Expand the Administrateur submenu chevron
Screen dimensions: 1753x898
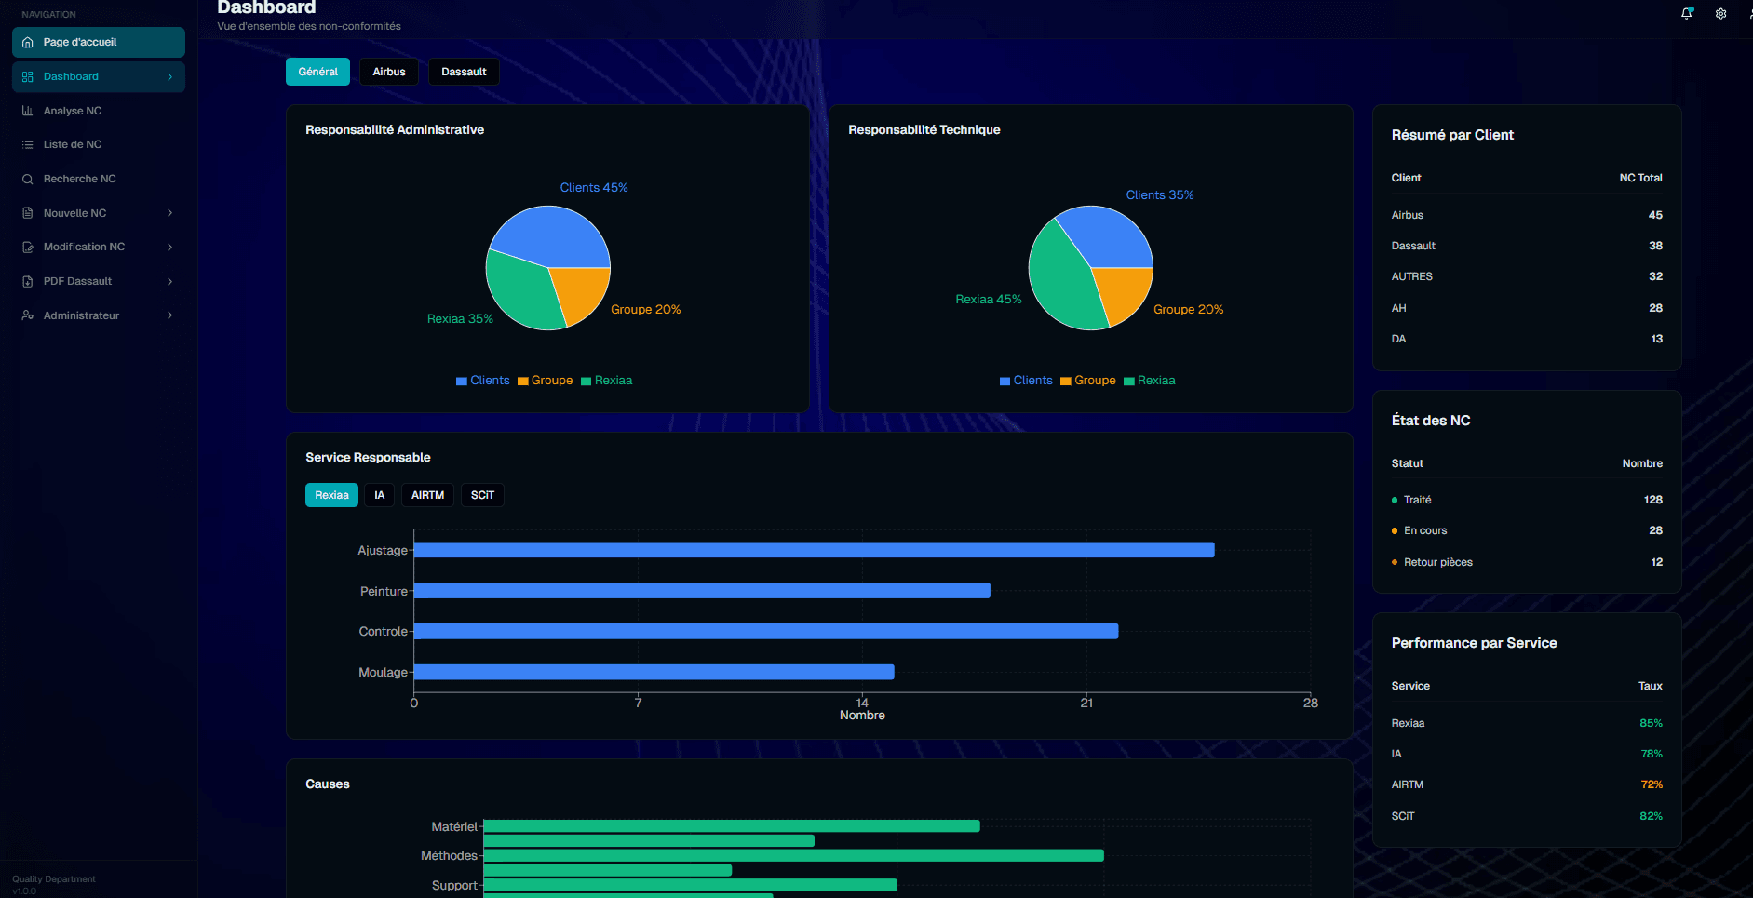tap(170, 315)
